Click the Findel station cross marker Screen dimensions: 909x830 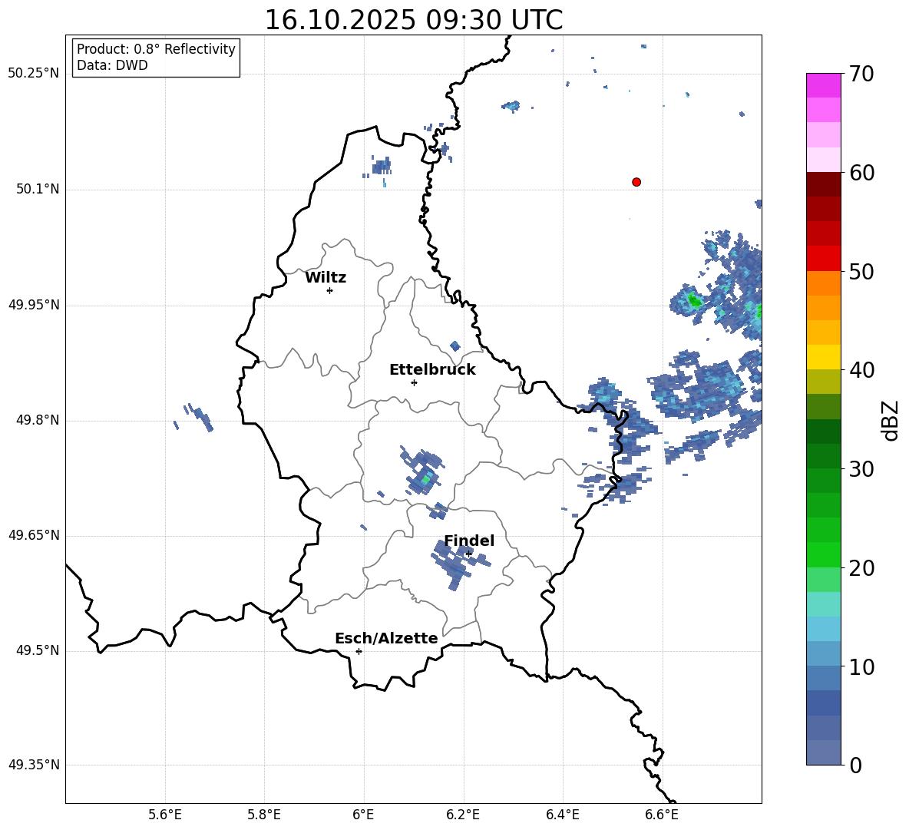[468, 554]
